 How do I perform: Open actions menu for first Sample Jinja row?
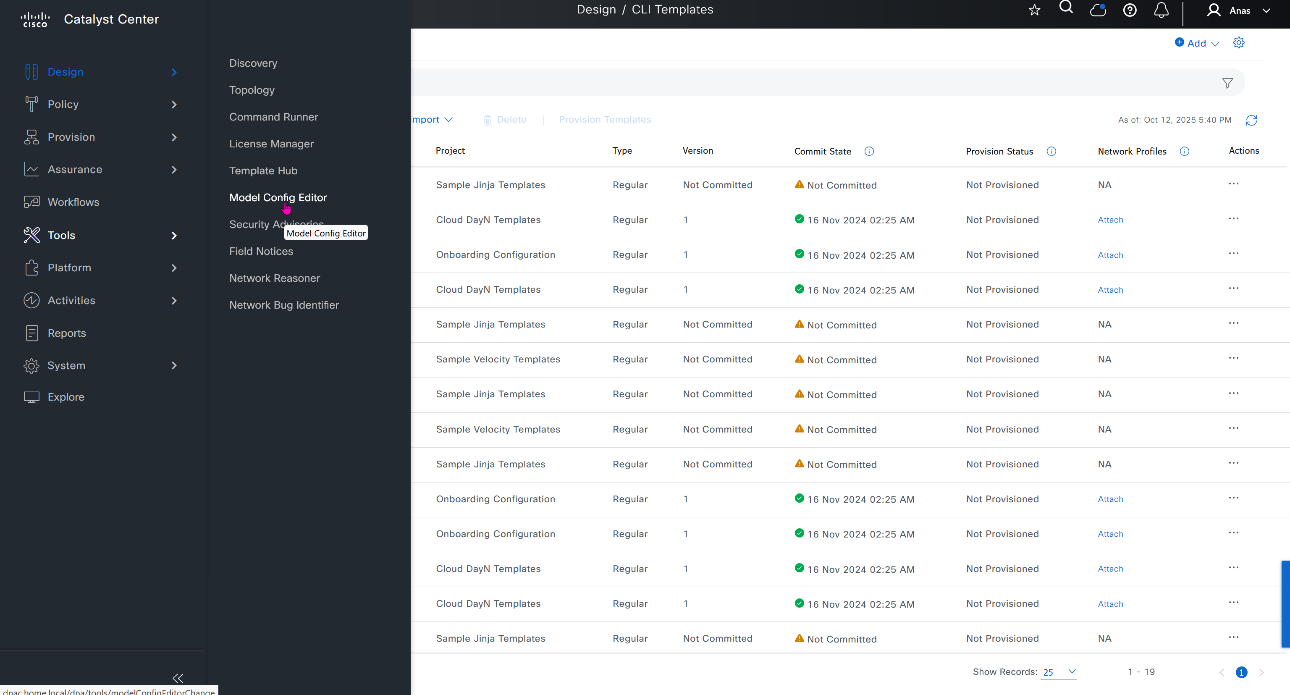click(1233, 184)
